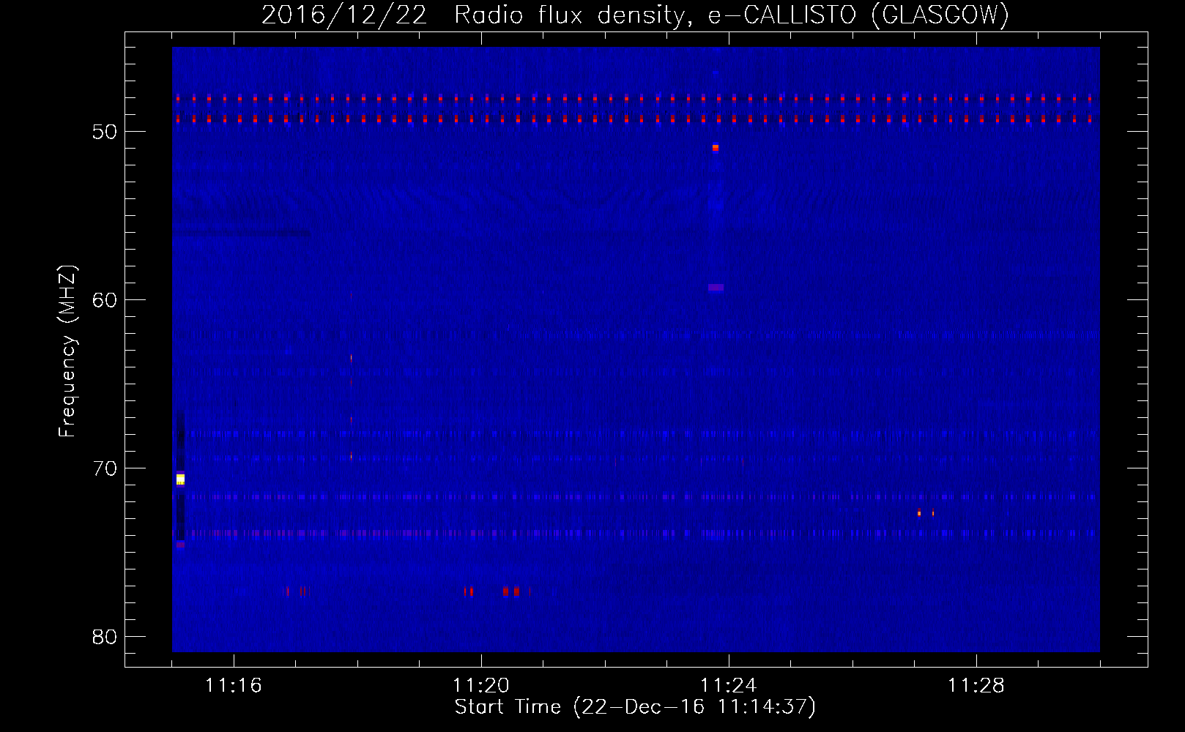
Task: Click the '50' frequency tick label
Action: pyautogui.click(x=105, y=132)
